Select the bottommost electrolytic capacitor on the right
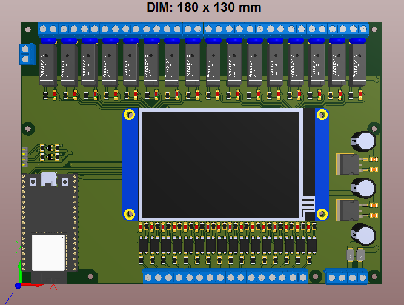404x305 pixels. pyautogui.click(x=363, y=234)
